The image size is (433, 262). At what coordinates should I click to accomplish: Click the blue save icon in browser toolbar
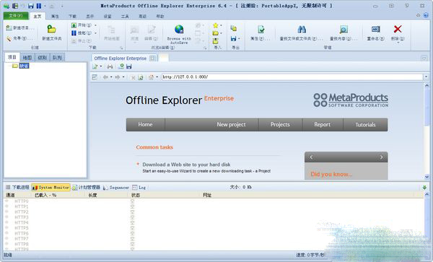[129, 66]
